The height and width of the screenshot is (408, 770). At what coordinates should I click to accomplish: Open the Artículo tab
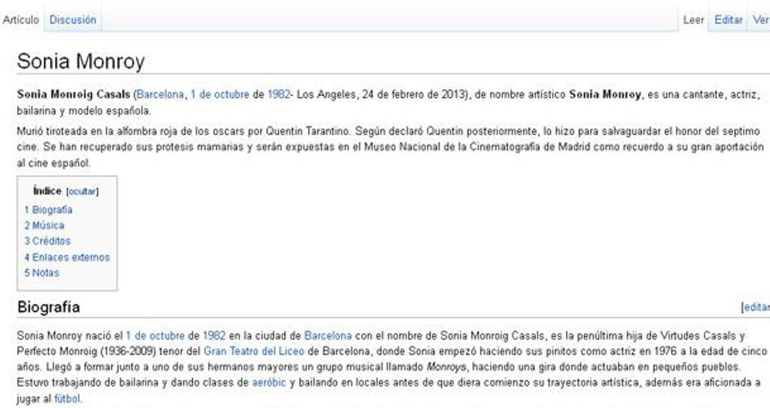pyautogui.click(x=21, y=20)
